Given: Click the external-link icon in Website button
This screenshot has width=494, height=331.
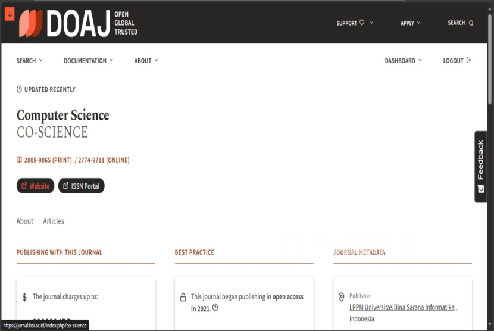Looking at the screenshot, I should pyautogui.click(x=24, y=186).
